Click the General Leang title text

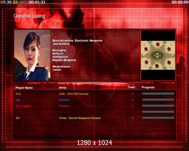tap(29, 16)
